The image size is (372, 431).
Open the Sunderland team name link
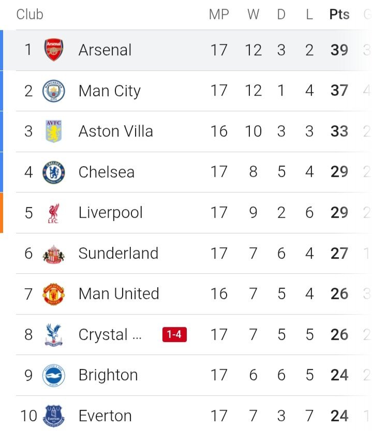click(x=118, y=254)
